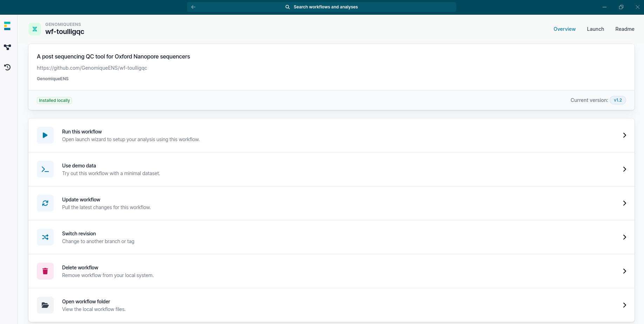Click 'Change to another branch or tag' text
The width and height of the screenshot is (644, 324).
coord(98,241)
